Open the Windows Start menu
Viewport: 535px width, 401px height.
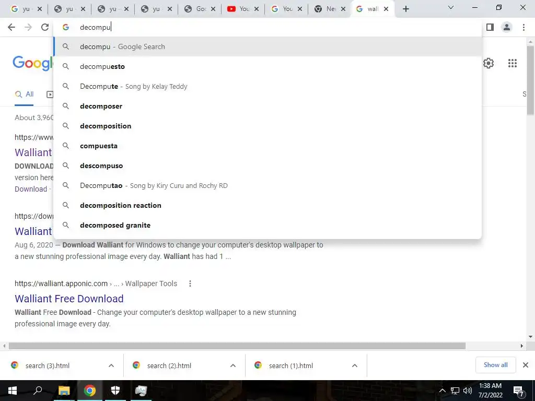click(13, 391)
